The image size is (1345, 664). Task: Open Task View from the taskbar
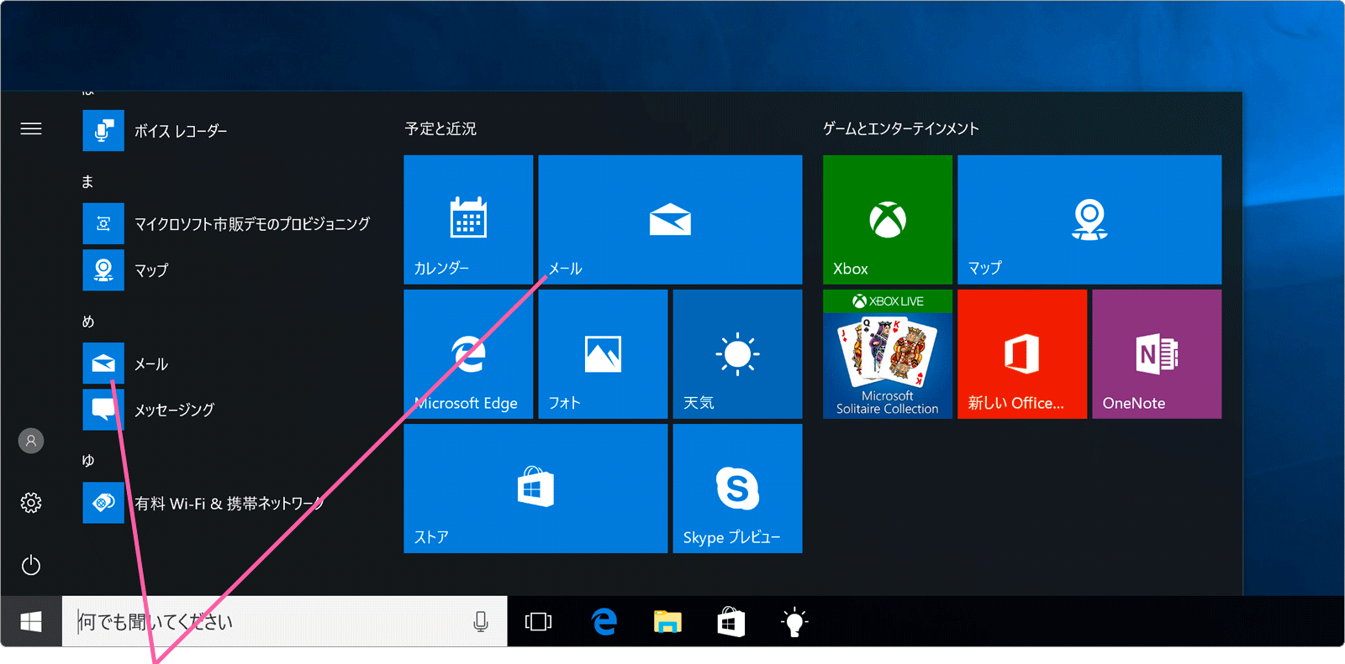tap(538, 621)
